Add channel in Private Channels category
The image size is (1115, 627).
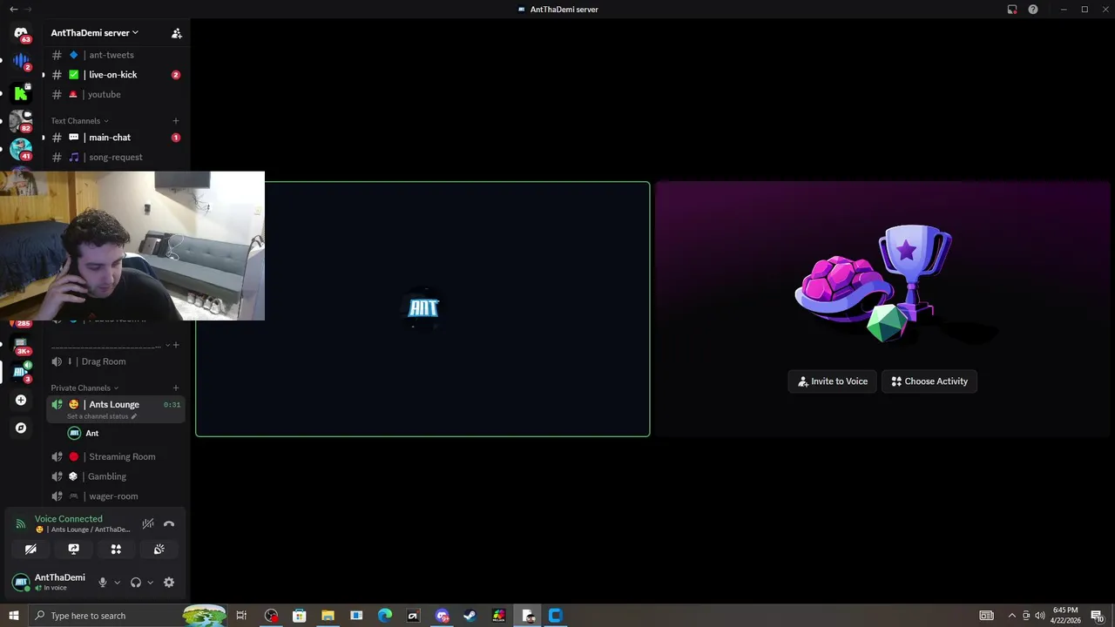coord(176,388)
